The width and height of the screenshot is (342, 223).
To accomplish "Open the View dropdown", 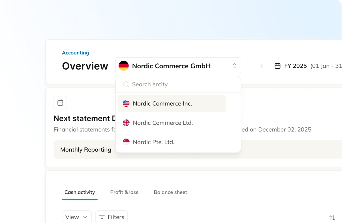I will click(77, 217).
